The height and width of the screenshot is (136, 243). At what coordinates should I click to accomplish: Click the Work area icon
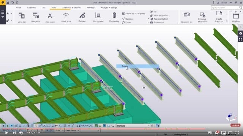66,14
